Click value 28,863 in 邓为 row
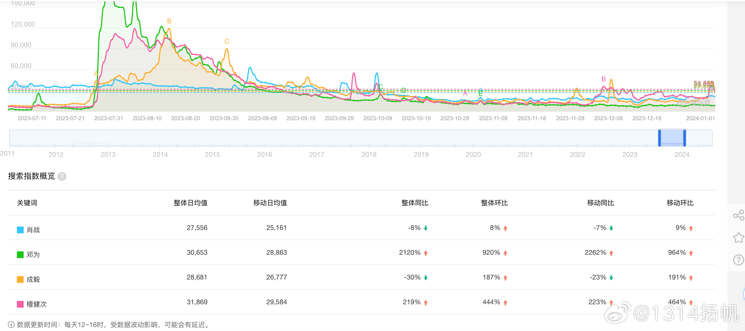This screenshot has height=331, width=745. pos(276,252)
